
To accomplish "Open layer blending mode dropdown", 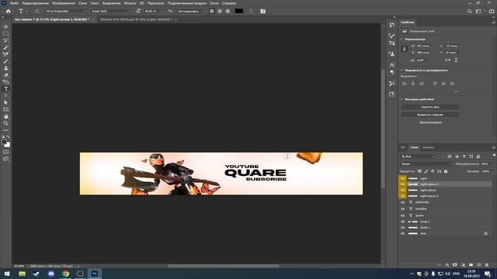I will [x=426, y=164].
